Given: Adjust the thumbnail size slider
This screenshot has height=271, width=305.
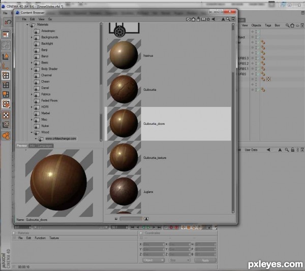Looking at the screenshot, I should click(x=131, y=219).
